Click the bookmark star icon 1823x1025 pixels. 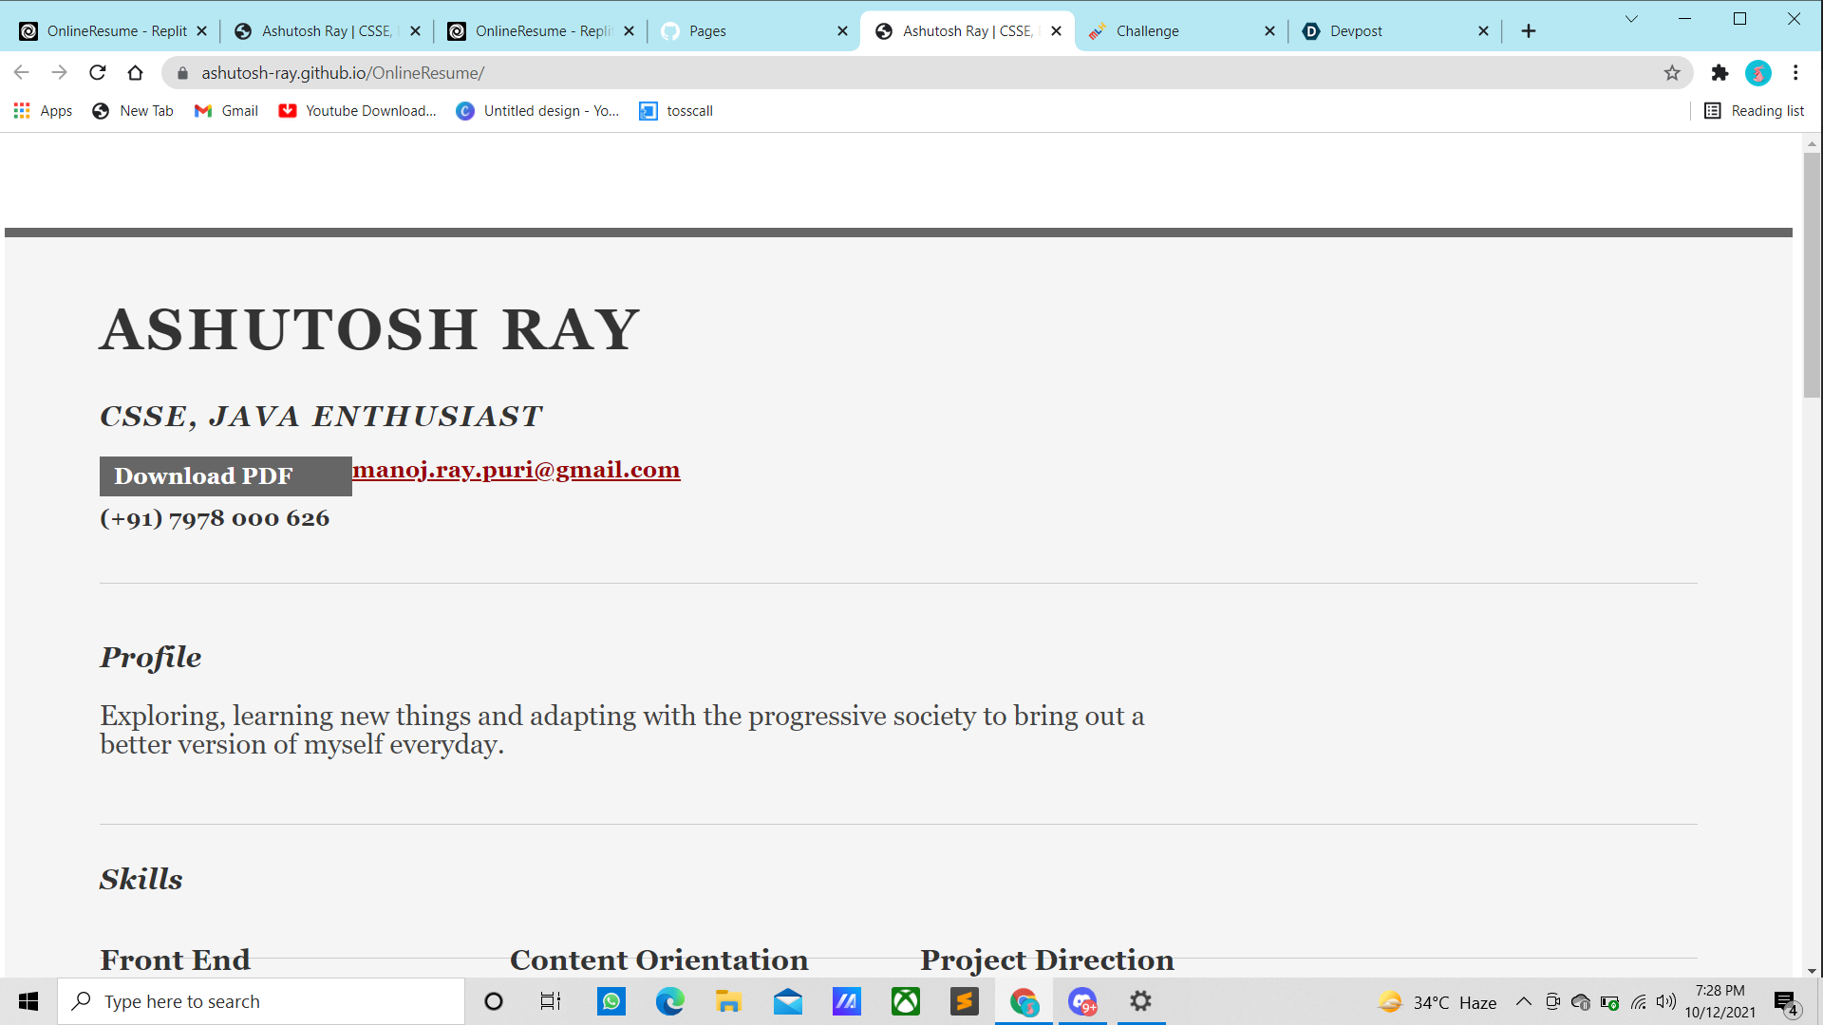(1672, 73)
